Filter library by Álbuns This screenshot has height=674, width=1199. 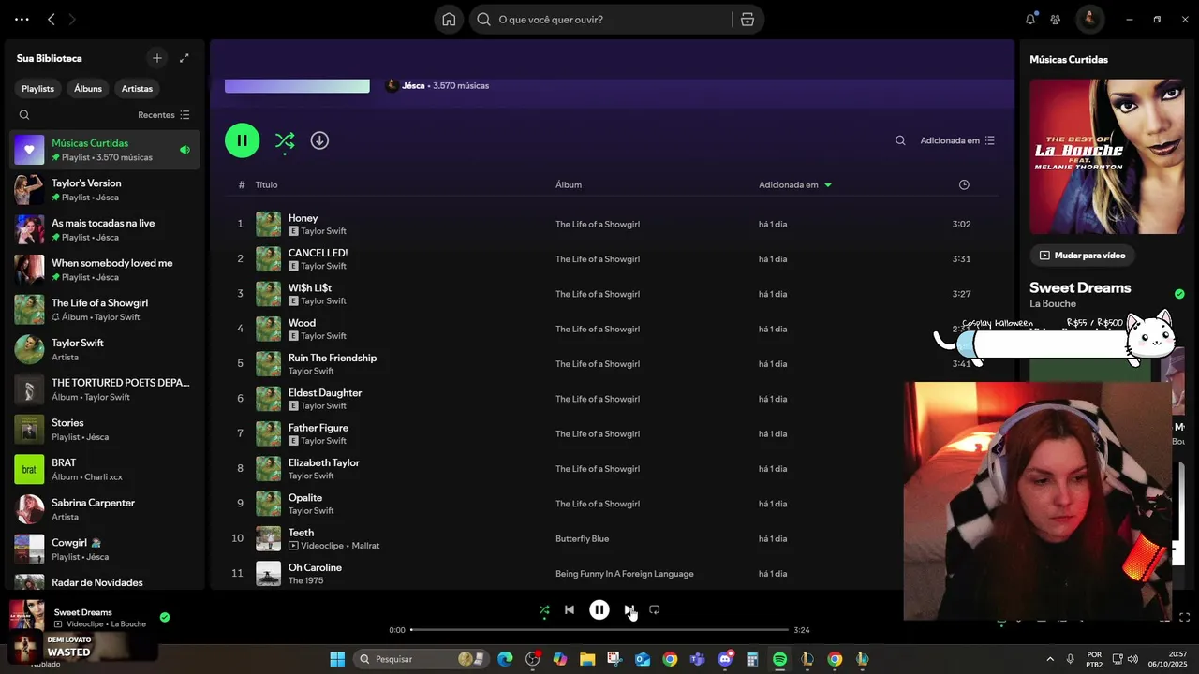pos(88,88)
